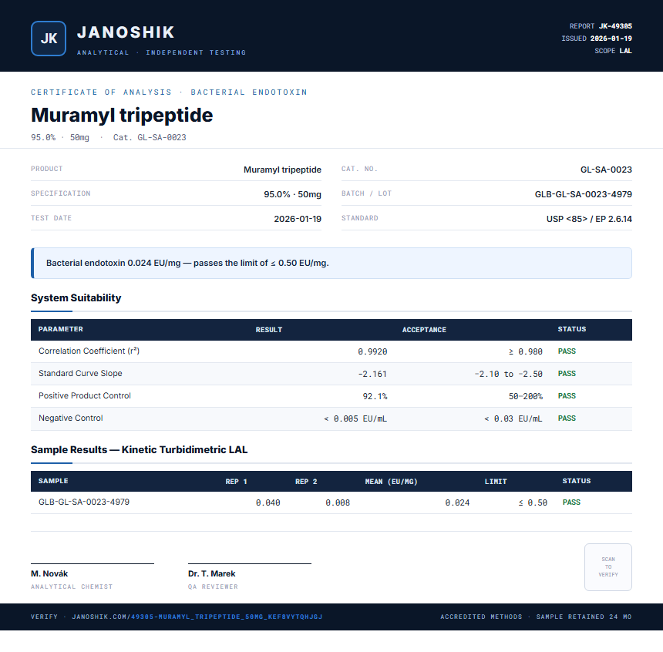This screenshot has width=663, height=652.
Task: Select slope result -2.161
Action: pyautogui.click(x=372, y=374)
